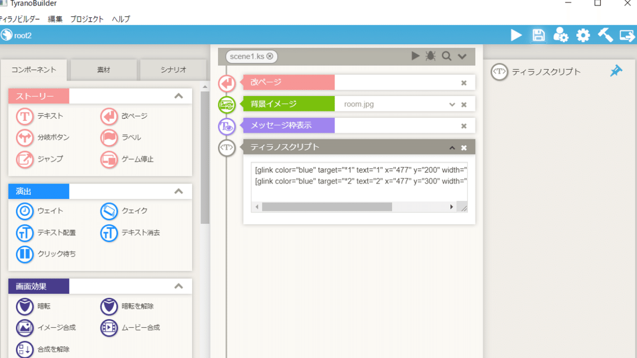Click into the glink script text area
This screenshot has height=358, width=637.
[x=359, y=182]
